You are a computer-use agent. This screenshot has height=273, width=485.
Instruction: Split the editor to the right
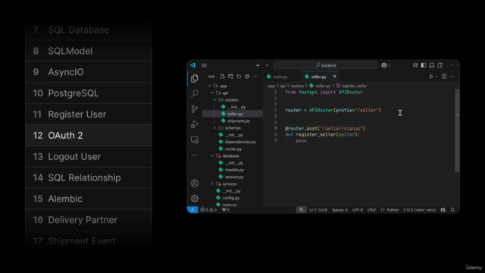tap(444, 77)
